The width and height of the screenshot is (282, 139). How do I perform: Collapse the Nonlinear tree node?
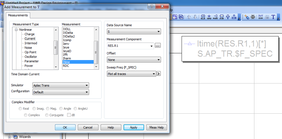pos(16,30)
